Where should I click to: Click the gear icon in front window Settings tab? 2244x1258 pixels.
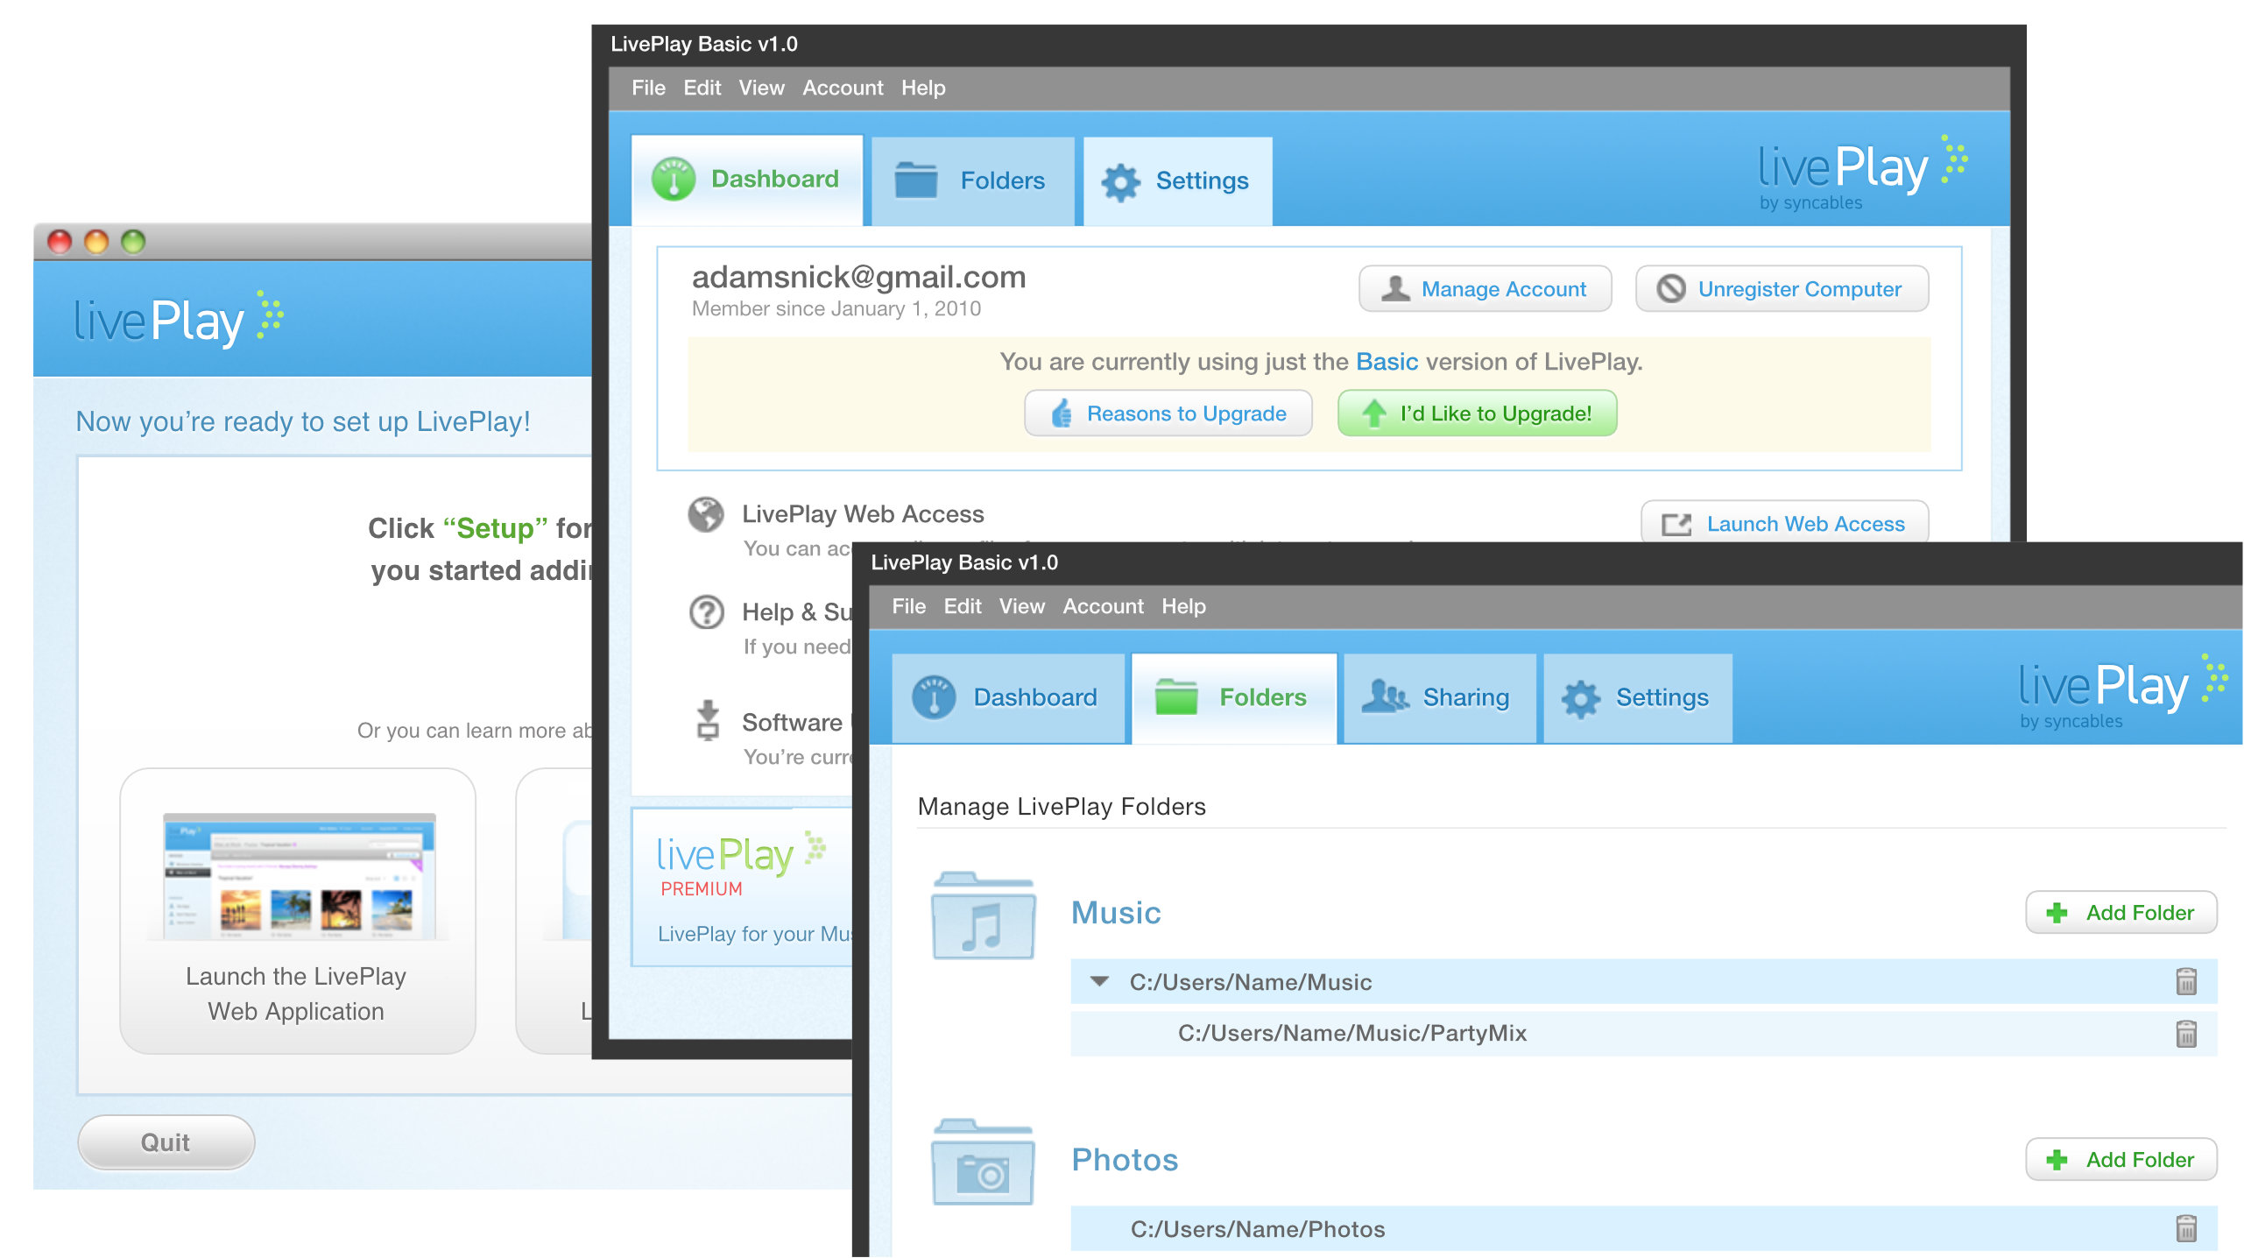[1580, 699]
